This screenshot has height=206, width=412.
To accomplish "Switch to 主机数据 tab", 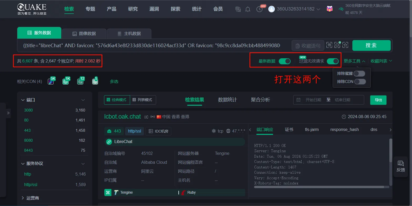I will coord(129,34).
